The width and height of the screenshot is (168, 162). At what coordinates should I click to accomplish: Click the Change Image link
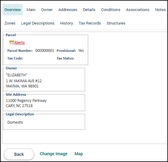tap(54, 154)
